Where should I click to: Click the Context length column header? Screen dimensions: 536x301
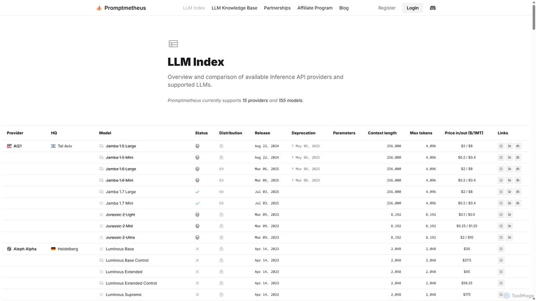coord(382,133)
